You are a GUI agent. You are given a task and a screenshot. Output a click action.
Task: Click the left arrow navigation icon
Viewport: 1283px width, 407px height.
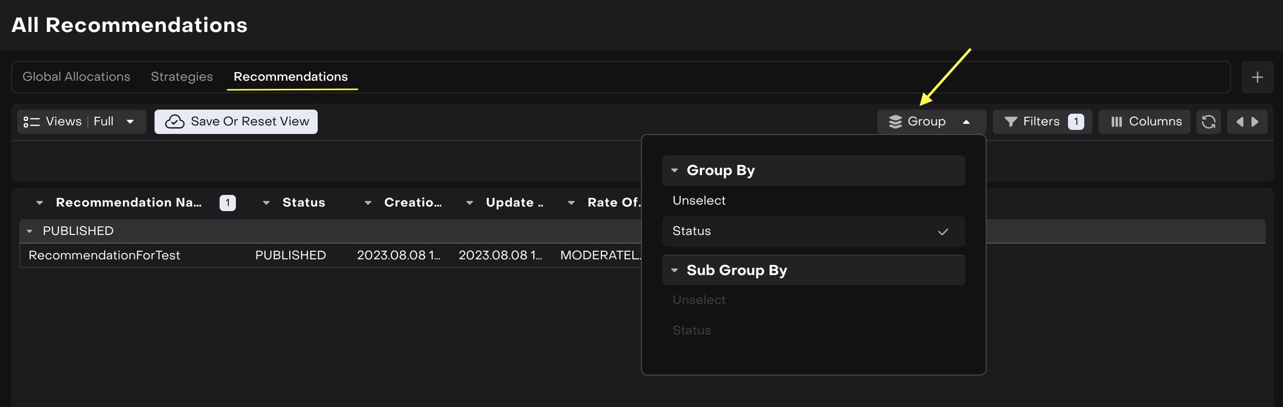click(1240, 122)
